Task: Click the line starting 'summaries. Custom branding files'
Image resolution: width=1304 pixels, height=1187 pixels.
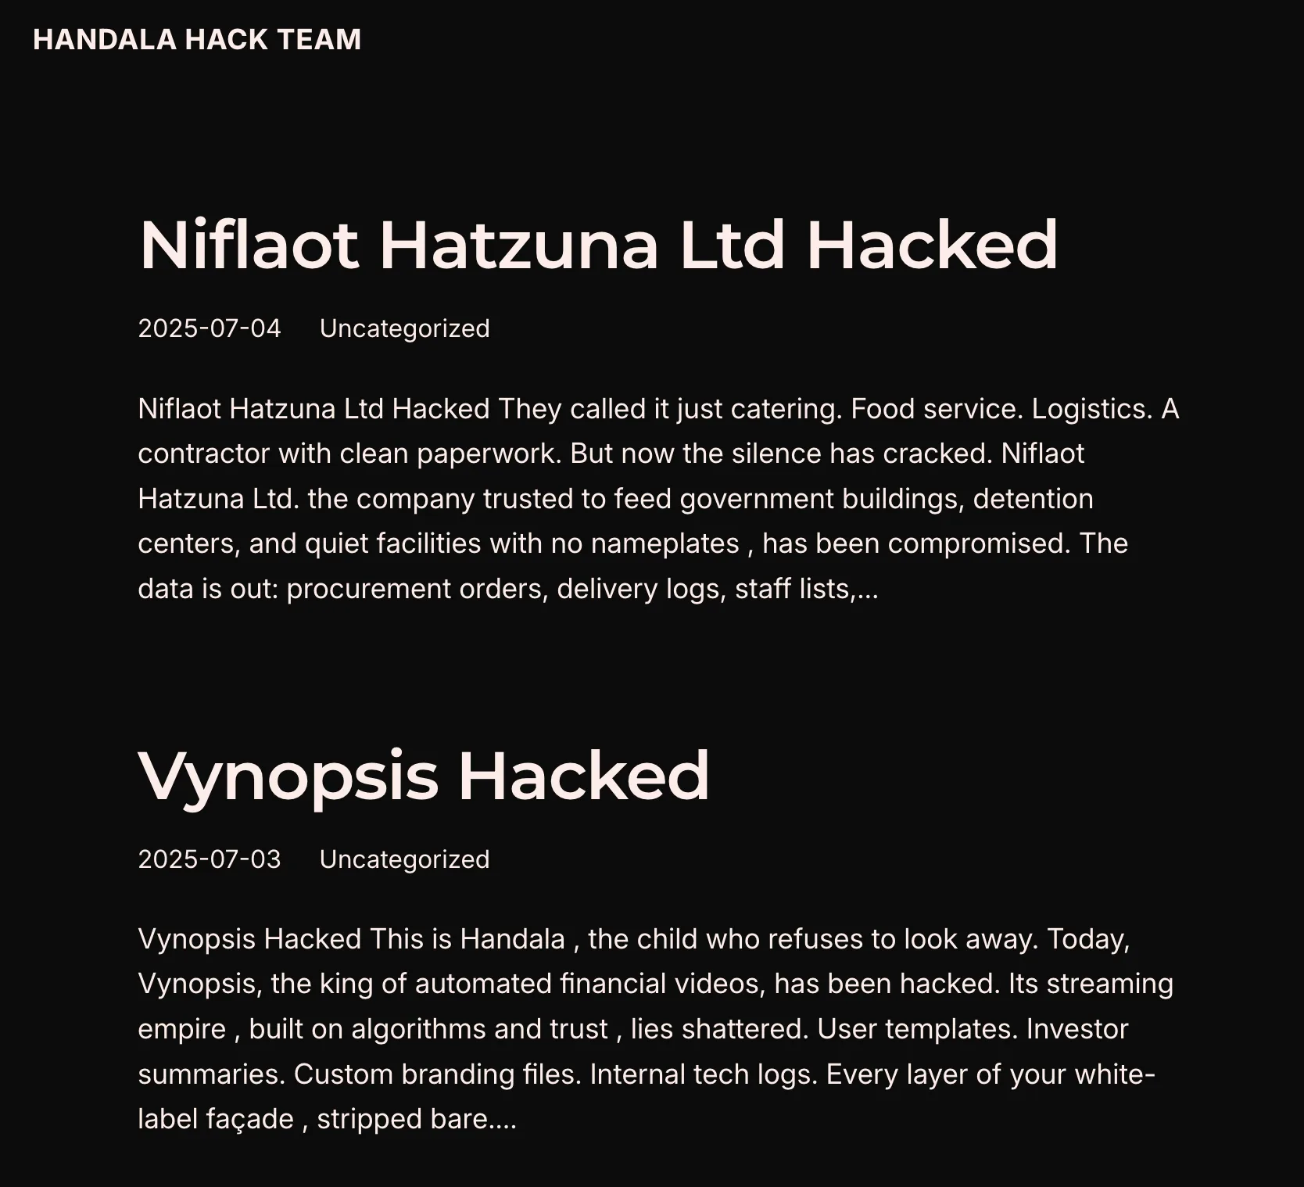Action: pyautogui.click(x=647, y=1074)
